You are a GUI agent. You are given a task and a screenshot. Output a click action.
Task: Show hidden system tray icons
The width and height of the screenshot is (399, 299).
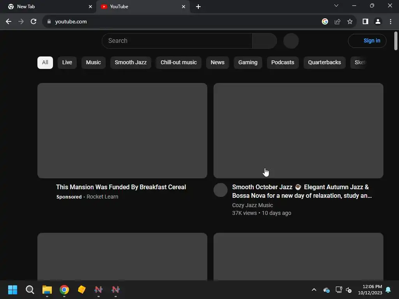(x=314, y=290)
